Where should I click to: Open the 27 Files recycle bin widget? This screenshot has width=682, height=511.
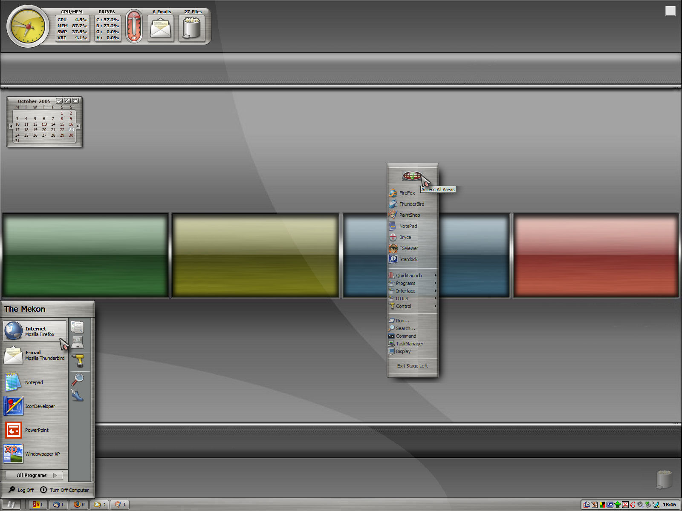pyautogui.click(x=191, y=28)
